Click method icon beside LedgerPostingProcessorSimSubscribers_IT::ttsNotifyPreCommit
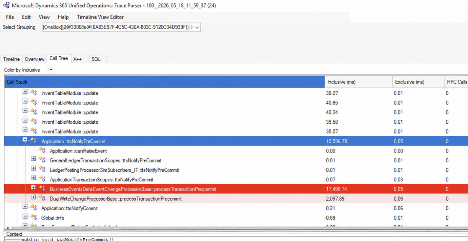468x241 pixels. click(x=42, y=169)
